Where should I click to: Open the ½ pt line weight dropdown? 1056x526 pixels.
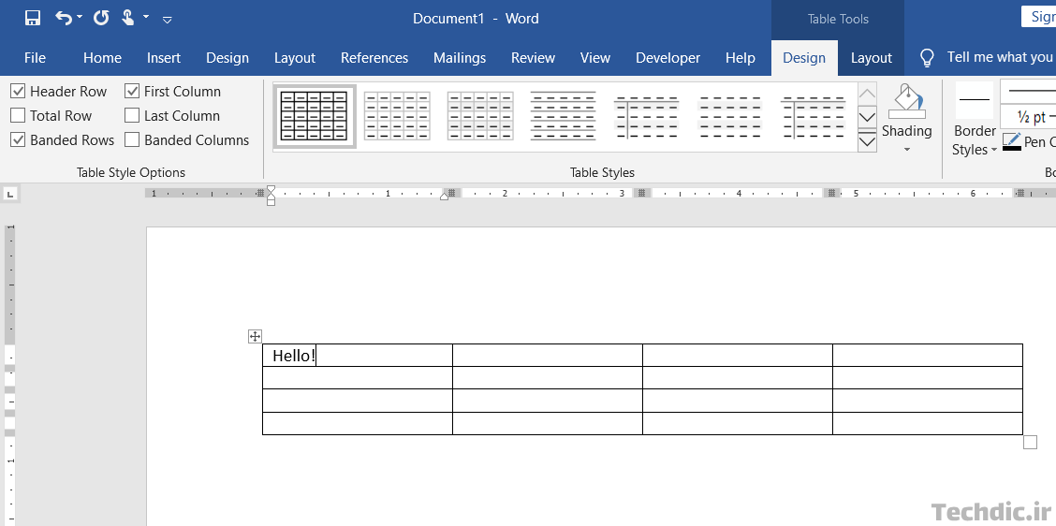pos(1028,116)
